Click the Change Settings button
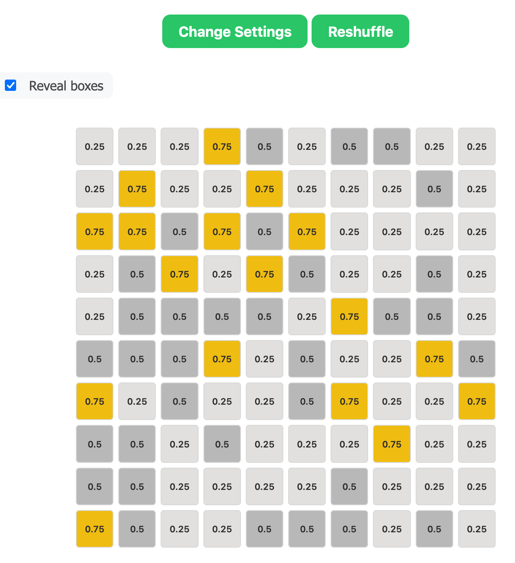 pos(234,32)
